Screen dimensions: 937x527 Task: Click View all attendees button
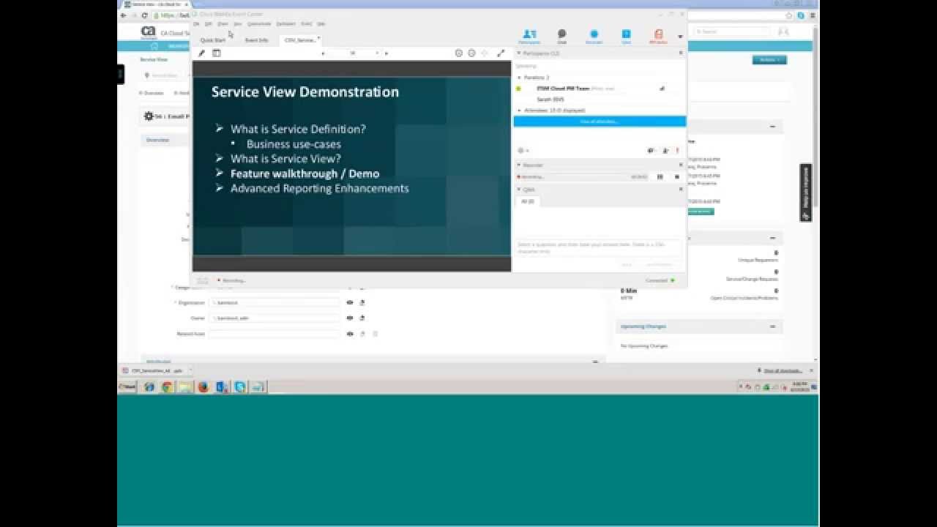click(x=600, y=122)
